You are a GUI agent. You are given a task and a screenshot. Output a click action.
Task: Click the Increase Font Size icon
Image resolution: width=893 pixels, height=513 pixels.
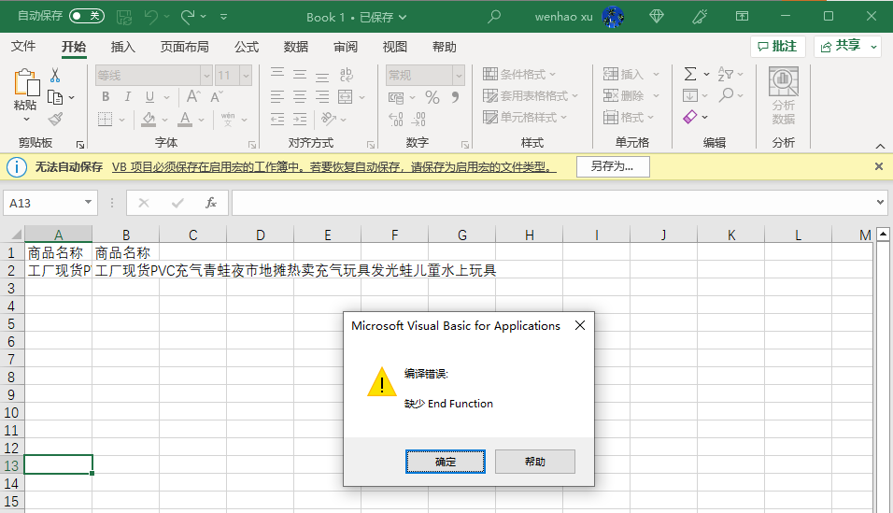coord(193,97)
